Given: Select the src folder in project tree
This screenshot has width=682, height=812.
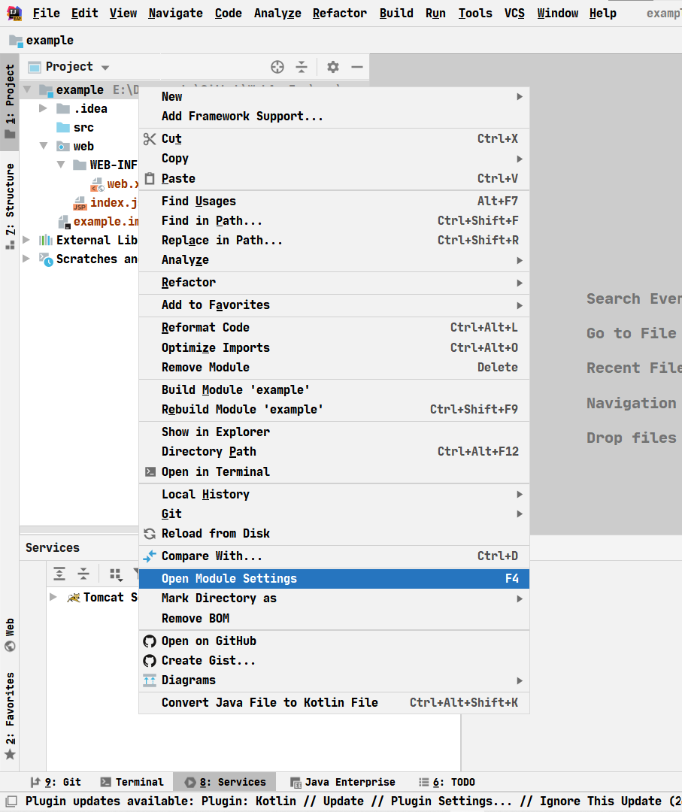Looking at the screenshot, I should 83,127.
